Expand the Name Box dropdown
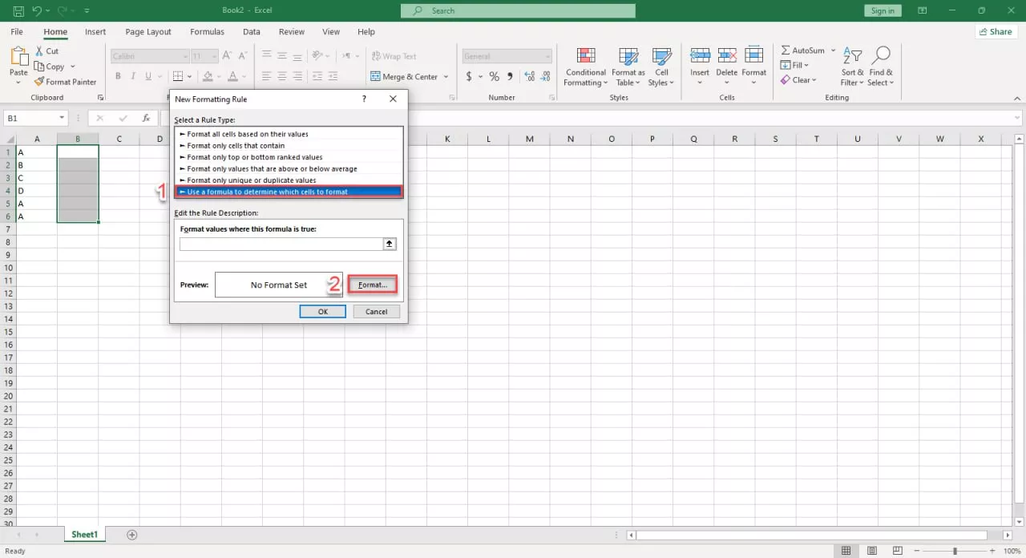1026x558 pixels. point(62,118)
